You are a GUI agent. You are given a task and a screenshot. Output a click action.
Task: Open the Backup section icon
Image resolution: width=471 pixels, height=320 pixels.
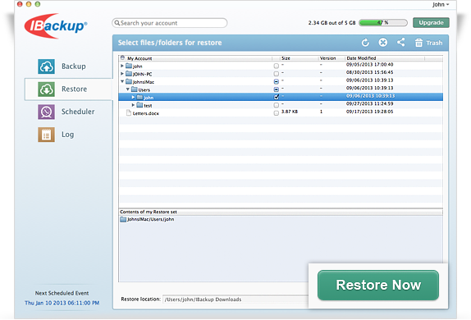click(x=46, y=66)
